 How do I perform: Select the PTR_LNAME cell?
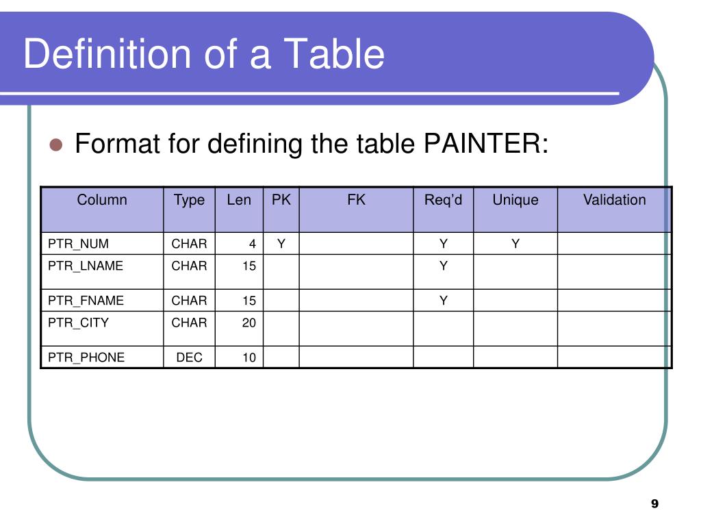[102, 271]
